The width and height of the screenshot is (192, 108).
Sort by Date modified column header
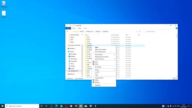click(x=115, y=35)
